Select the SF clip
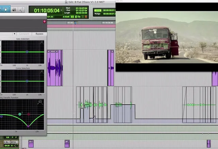Image resolution: width=218 pixels, height=149 pixels. point(67,144)
